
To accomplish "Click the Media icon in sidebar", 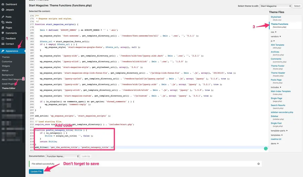I will coord(3,22).
